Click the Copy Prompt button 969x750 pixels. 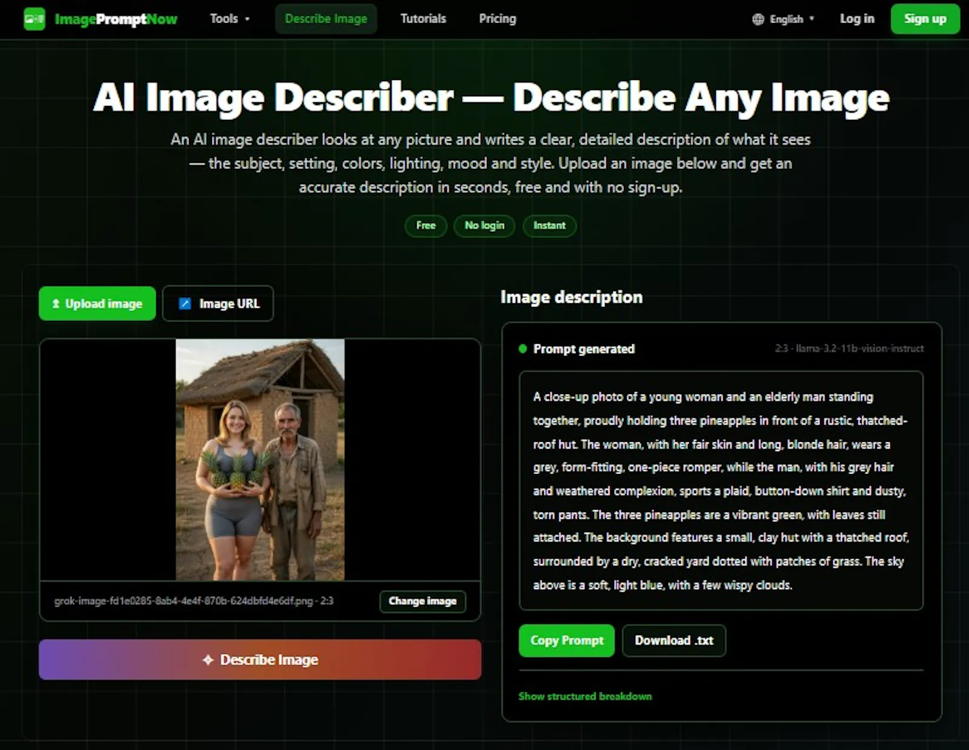pyautogui.click(x=566, y=640)
